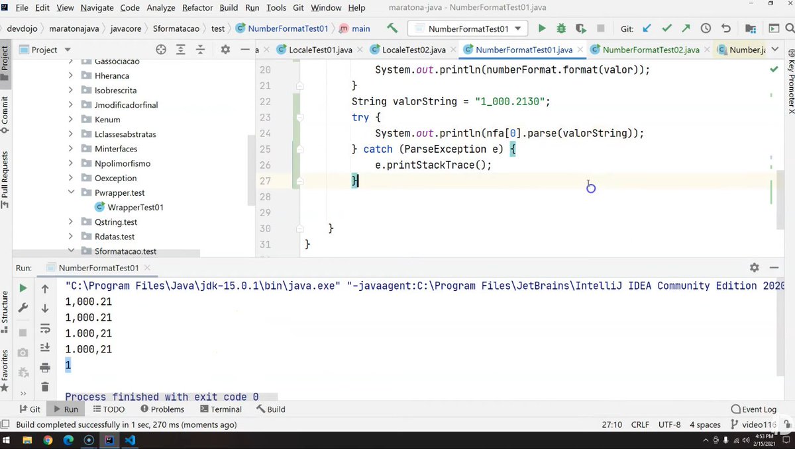Open the Analyze menu

pyautogui.click(x=161, y=8)
